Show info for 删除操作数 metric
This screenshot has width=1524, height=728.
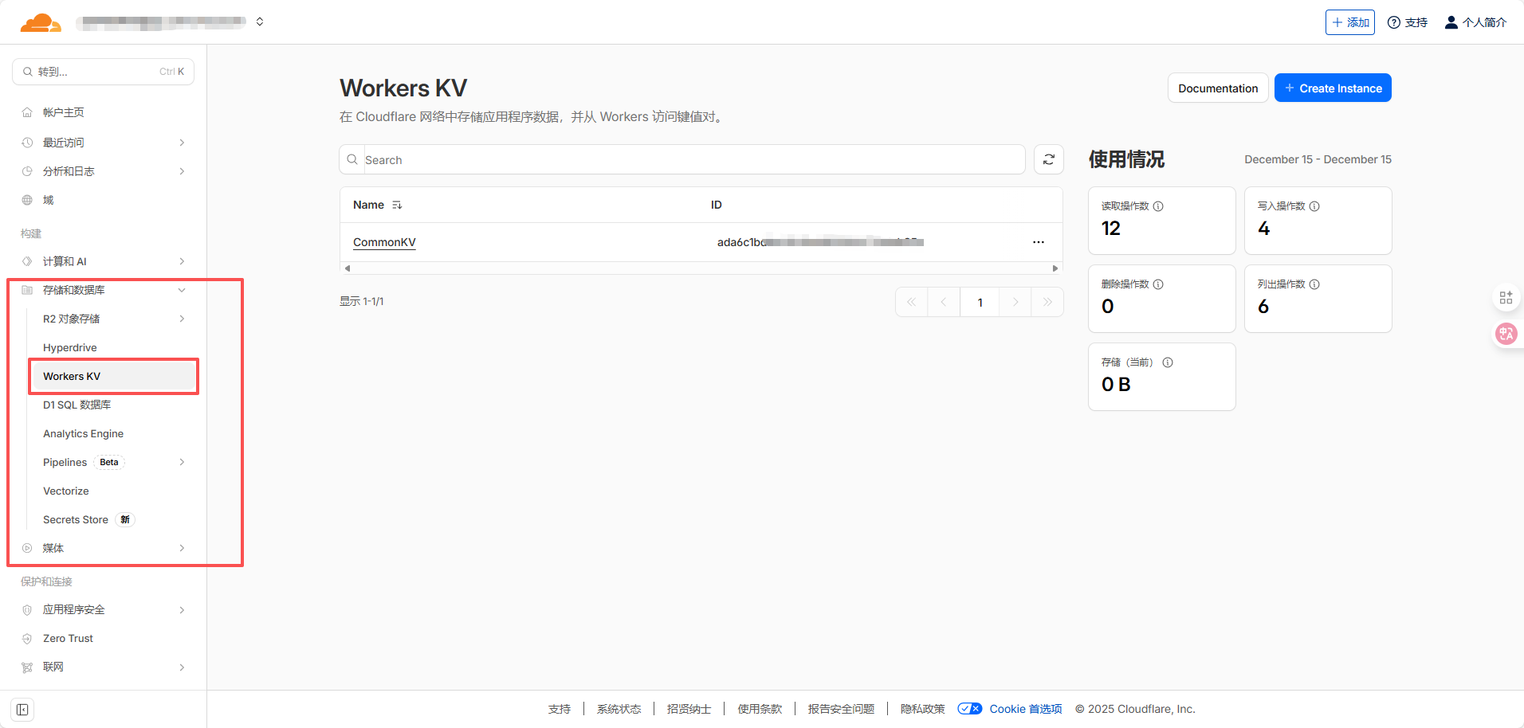tap(1158, 284)
